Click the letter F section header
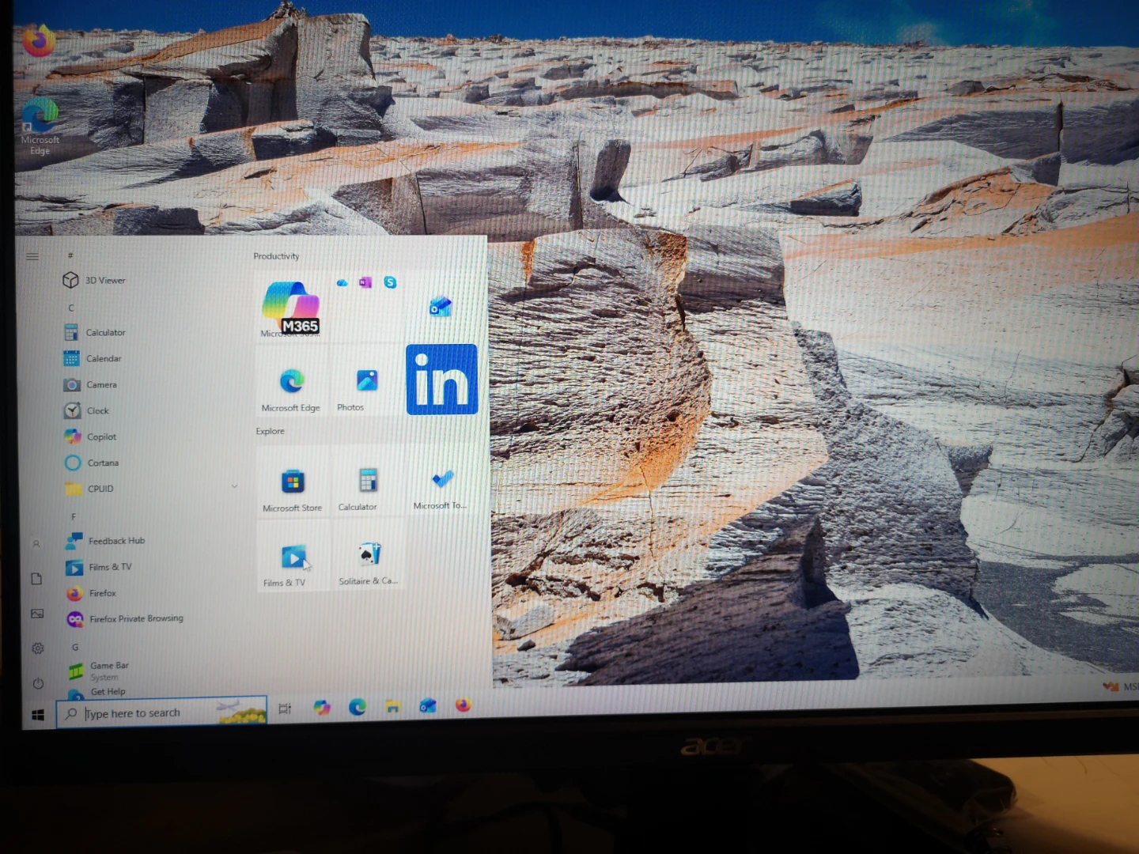The image size is (1139, 854). coord(74,516)
